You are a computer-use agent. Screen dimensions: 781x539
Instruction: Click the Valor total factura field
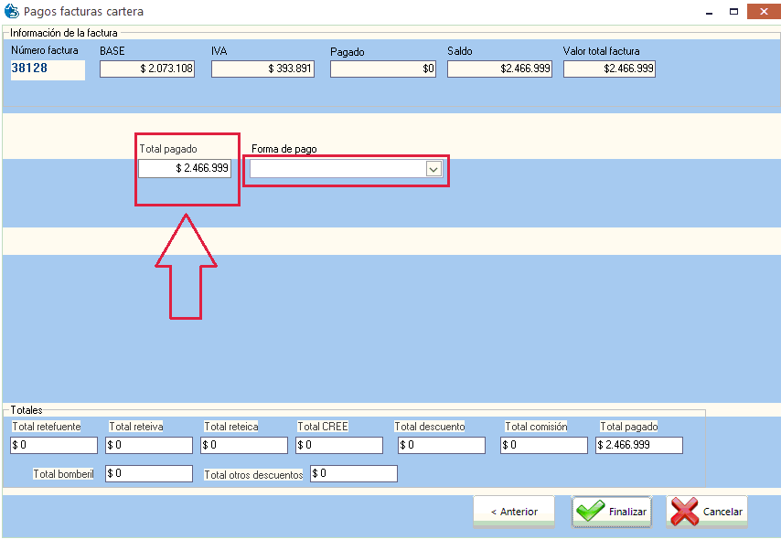[609, 69]
